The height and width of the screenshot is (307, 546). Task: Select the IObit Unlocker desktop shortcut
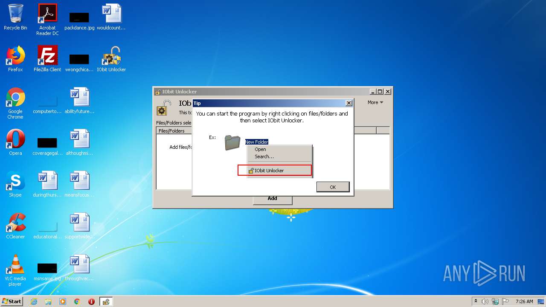tap(111, 59)
